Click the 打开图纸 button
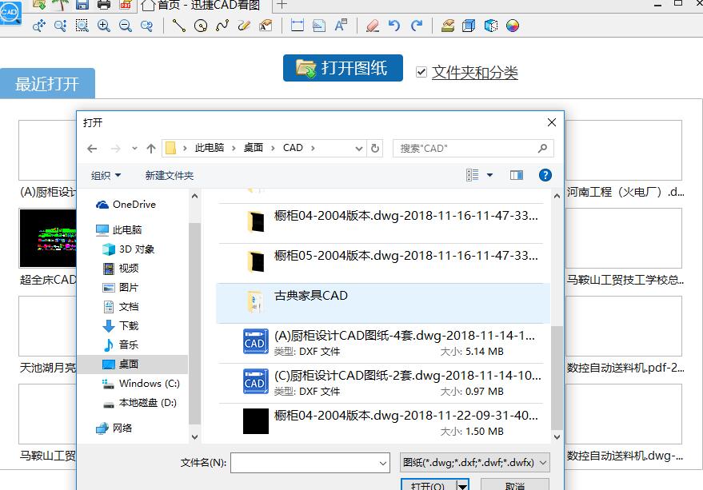The height and width of the screenshot is (490, 703). coord(343,68)
